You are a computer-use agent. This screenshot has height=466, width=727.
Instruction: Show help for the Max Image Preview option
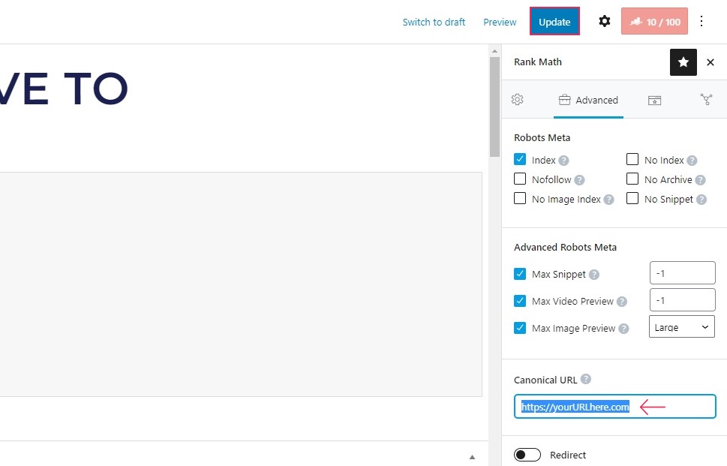(x=623, y=328)
